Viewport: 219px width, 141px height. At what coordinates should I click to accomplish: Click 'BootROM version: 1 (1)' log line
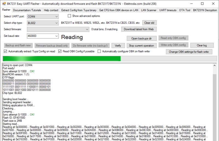coord(16,74)
